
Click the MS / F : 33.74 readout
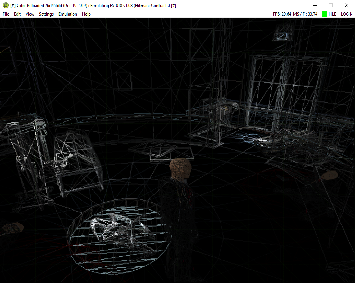(305, 14)
